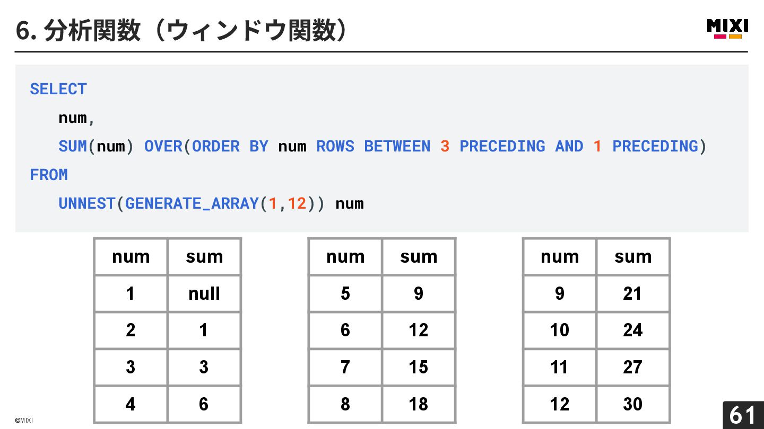Image resolution: width=764 pixels, height=429 pixels.
Task: Click the sum header of the middle table
Action: [419, 257]
